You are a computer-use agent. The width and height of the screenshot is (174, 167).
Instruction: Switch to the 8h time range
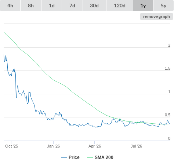coord(31,6)
